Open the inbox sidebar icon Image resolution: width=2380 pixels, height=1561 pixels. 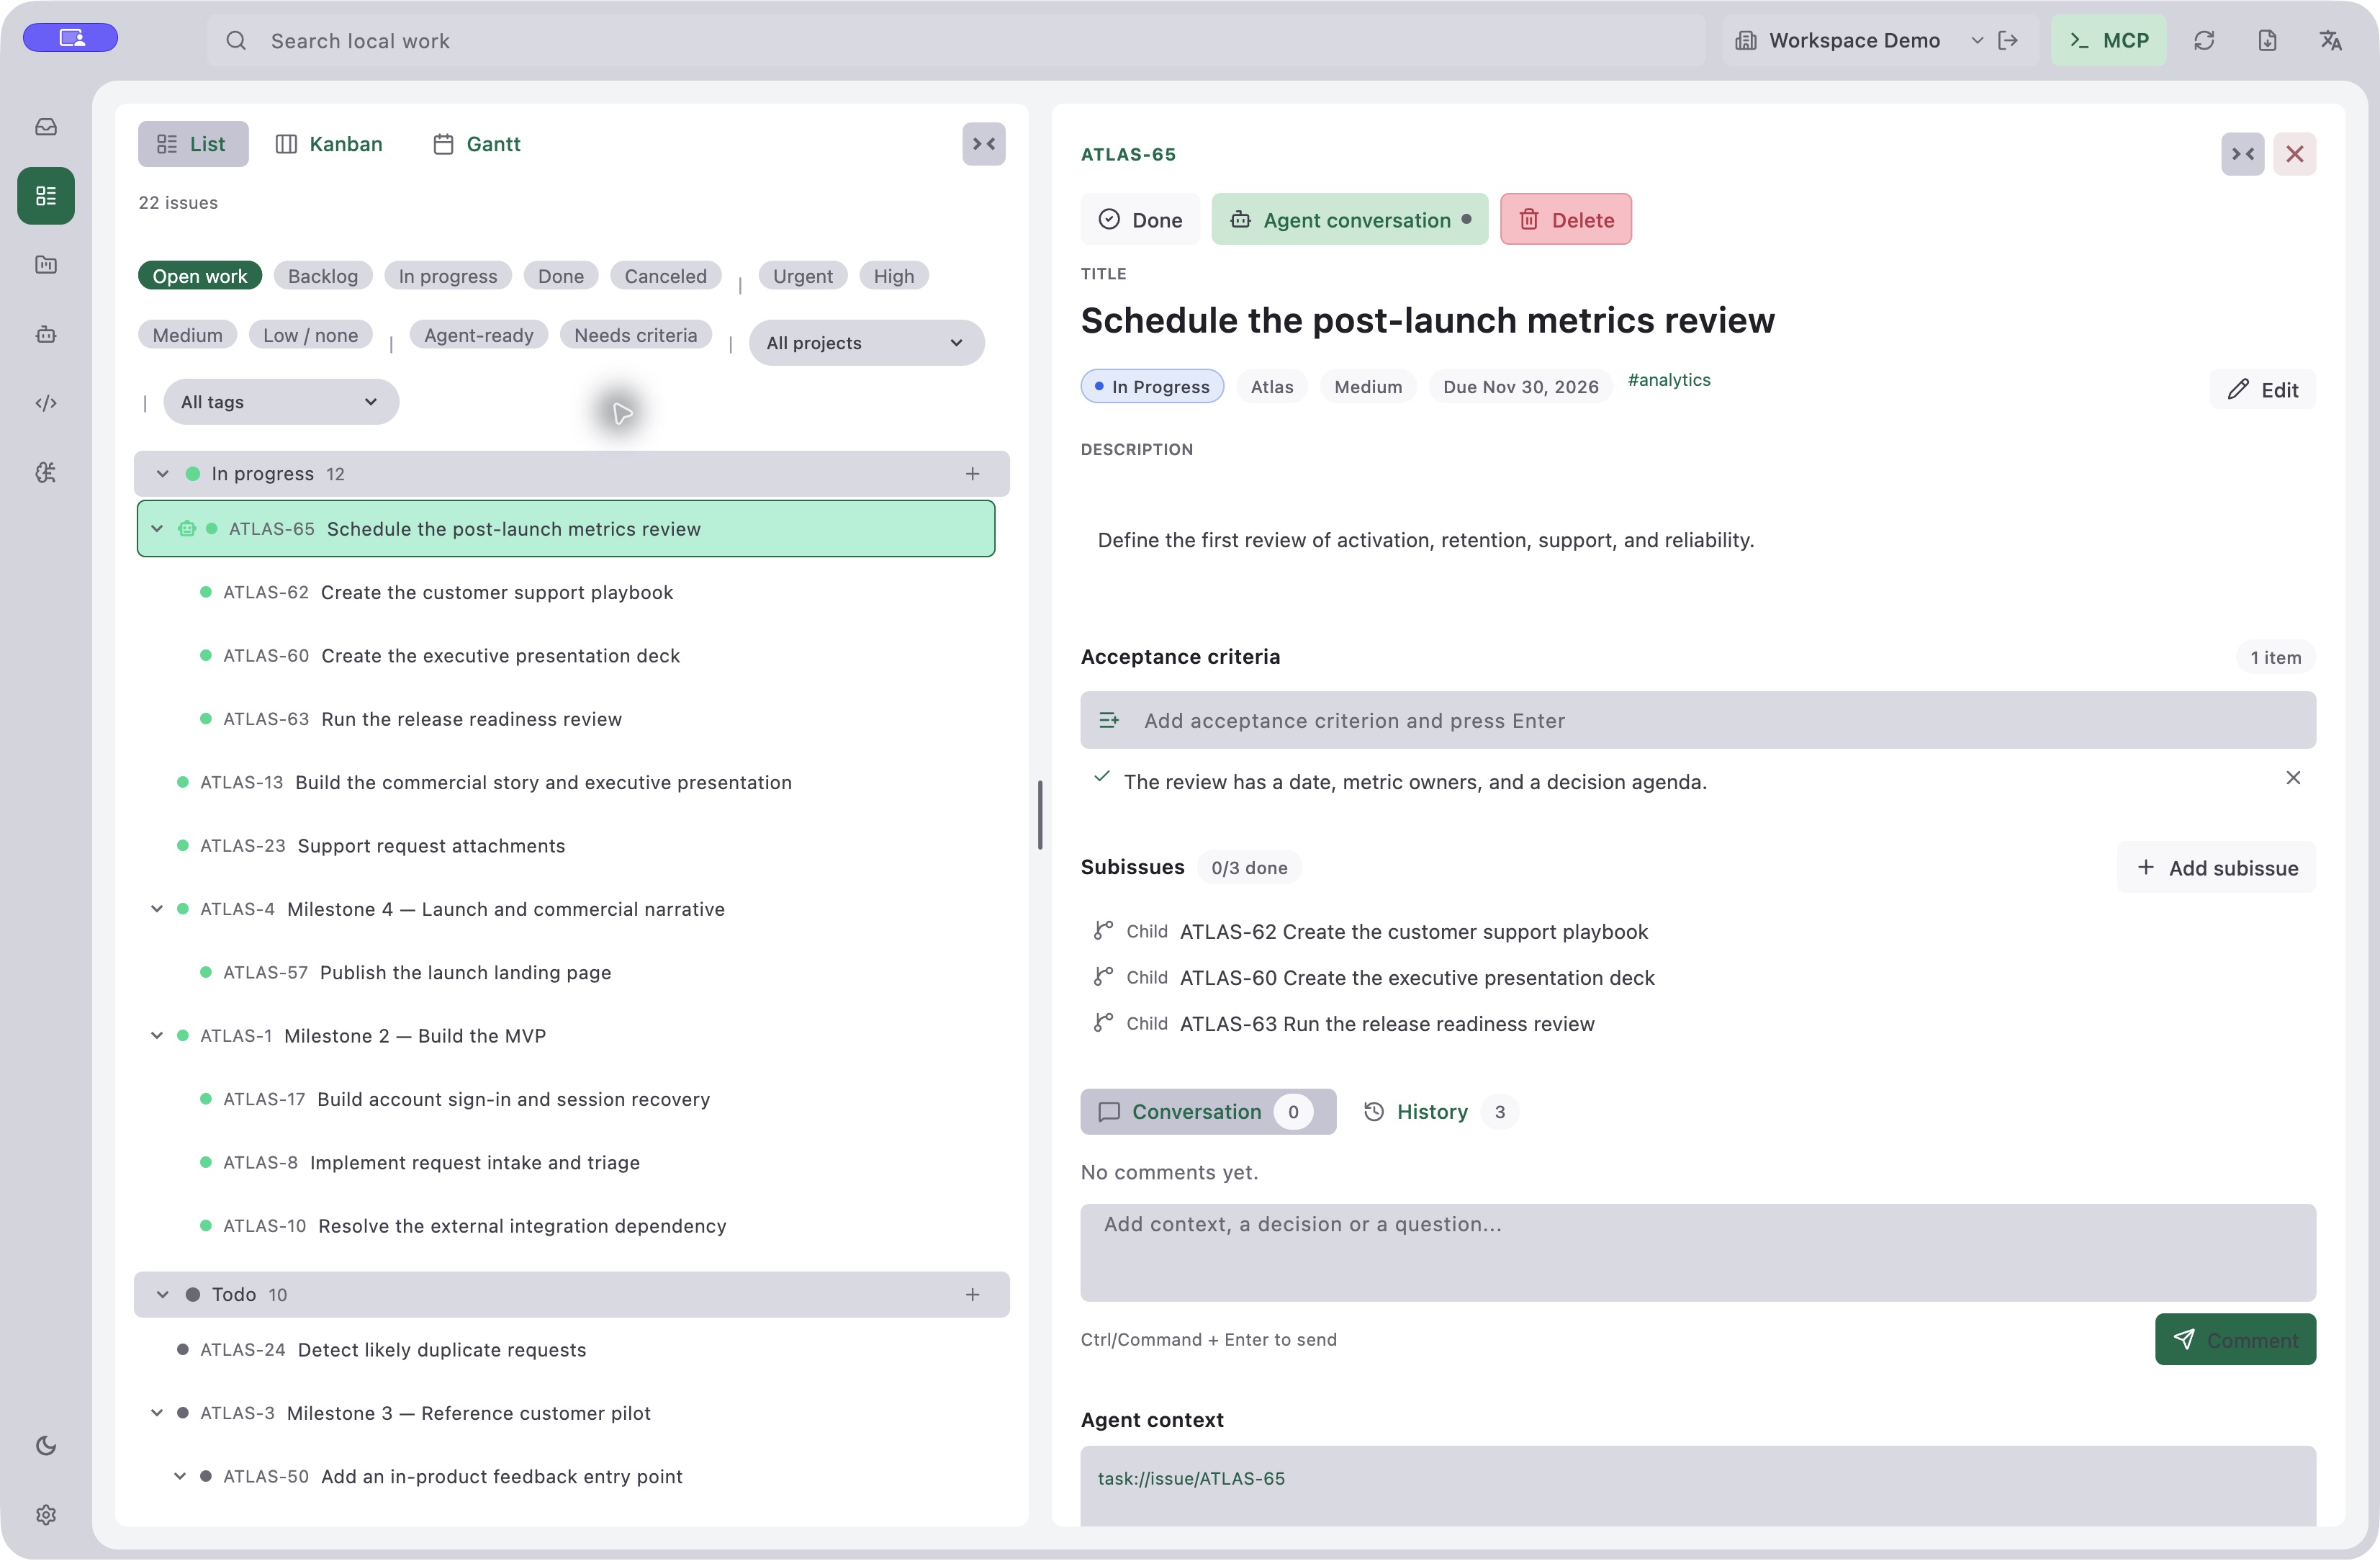(46, 127)
